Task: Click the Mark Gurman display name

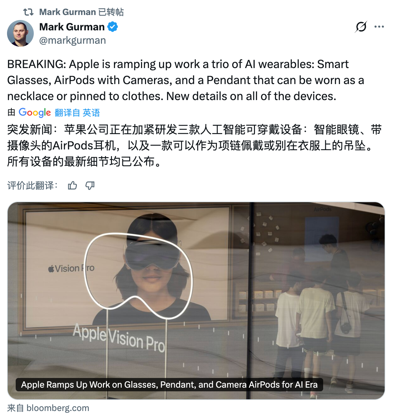Action: pyautogui.click(x=72, y=27)
